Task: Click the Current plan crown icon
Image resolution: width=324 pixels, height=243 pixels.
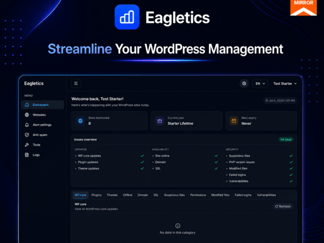Action: tap(160, 121)
